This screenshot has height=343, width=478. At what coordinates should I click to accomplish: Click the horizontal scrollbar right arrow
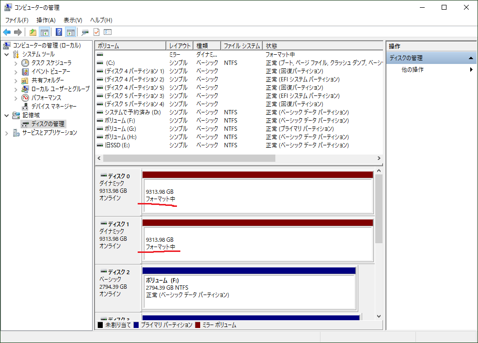tap(379, 158)
